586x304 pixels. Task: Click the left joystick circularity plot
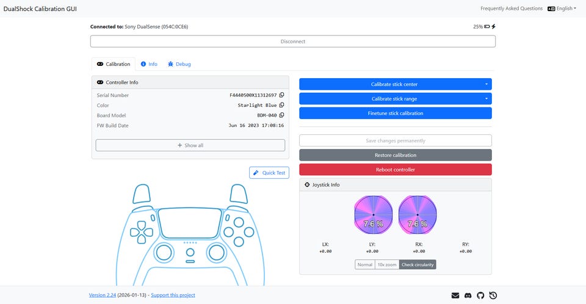point(374,215)
